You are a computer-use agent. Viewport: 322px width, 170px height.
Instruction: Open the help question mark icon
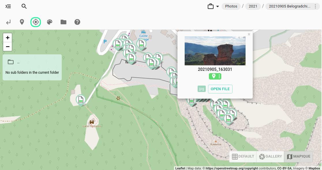[77, 22]
